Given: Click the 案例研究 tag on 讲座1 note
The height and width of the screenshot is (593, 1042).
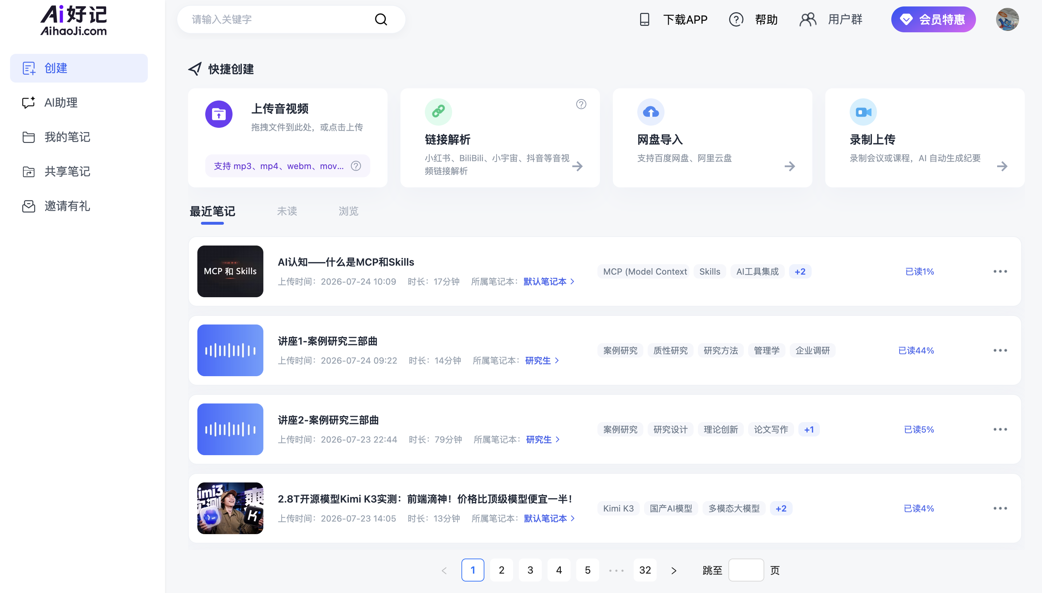Looking at the screenshot, I should pyautogui.click(x=620, y=351).
